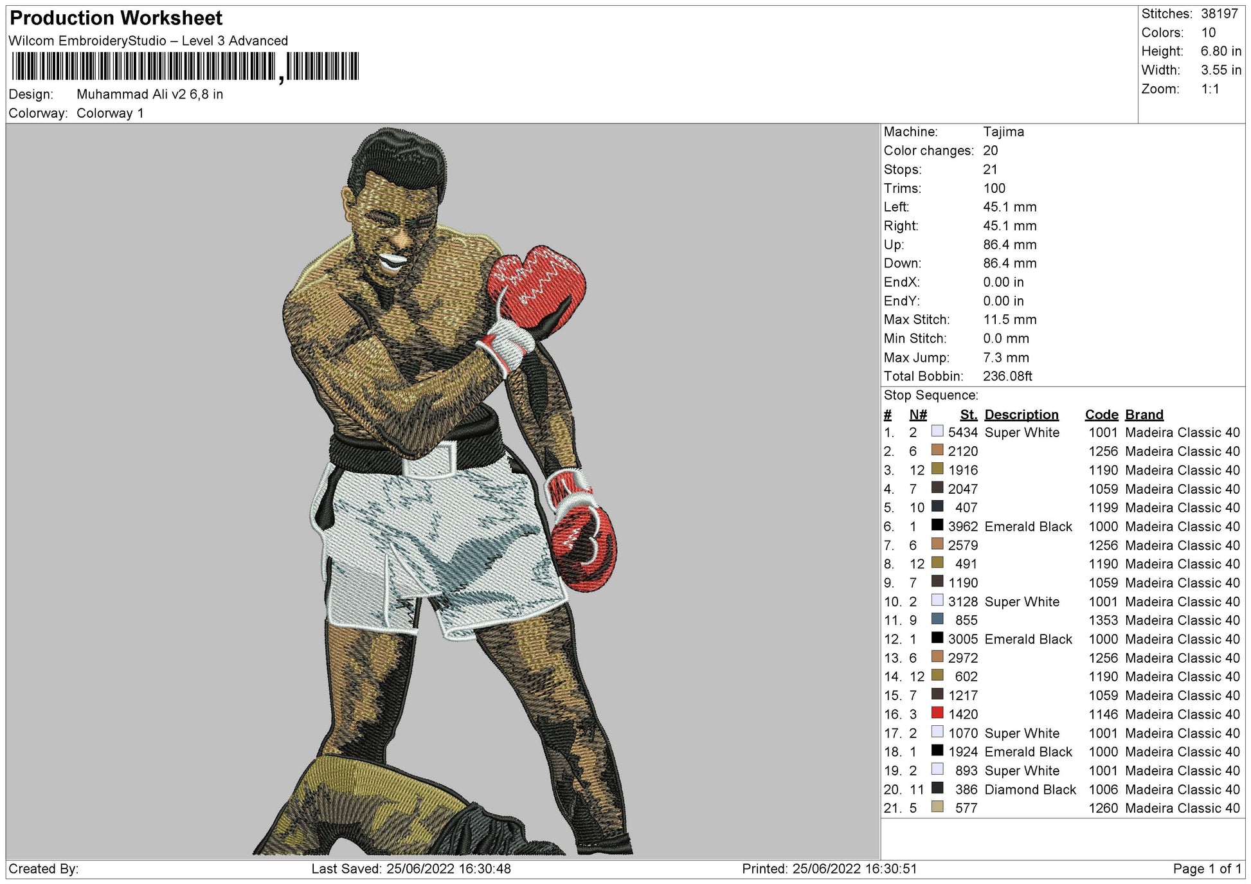This screenshot has height=884, width=1251.
Task: Select the red thread swatch in stop 16
Action: pyautogui.click(x=937, y=713)
